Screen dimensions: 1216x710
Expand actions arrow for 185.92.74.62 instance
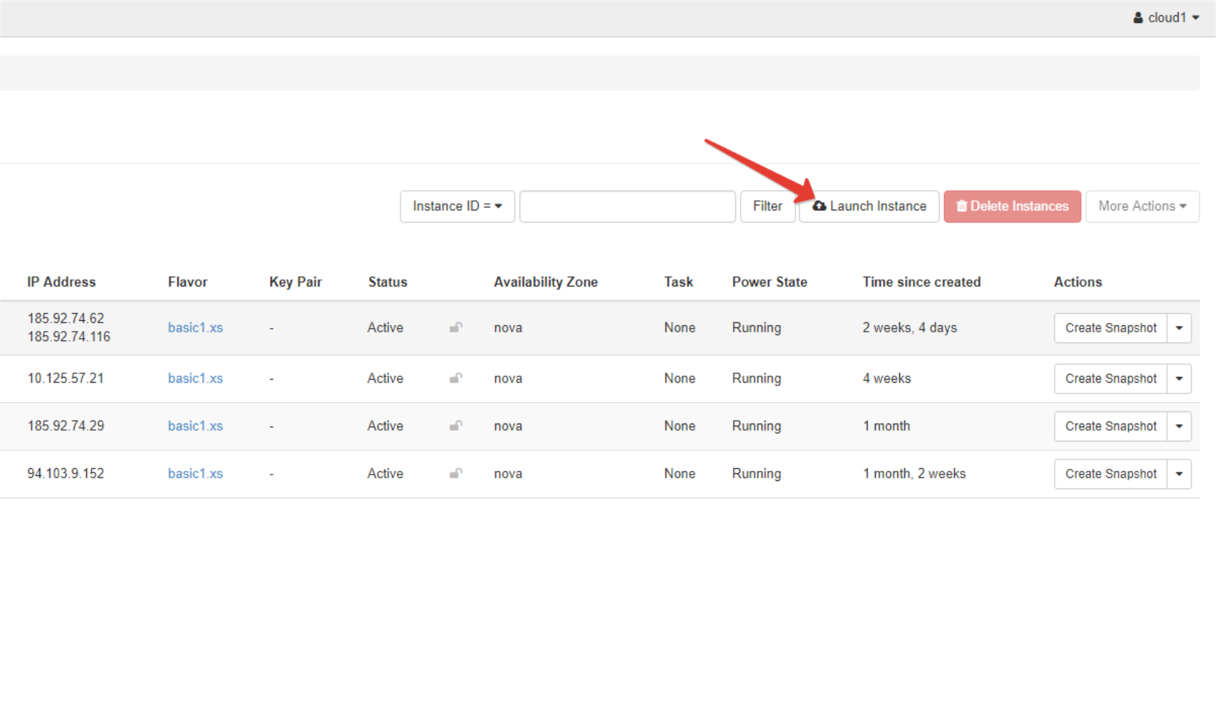coord(1179,328)
